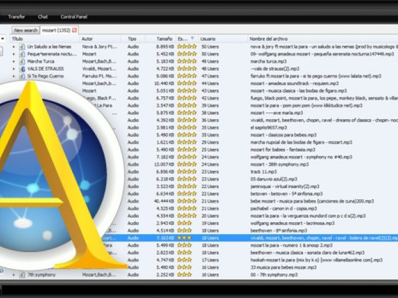398x298 pixels.
Task: Expand the VALS DE STRAUSS row
Action: coord(14,69)
